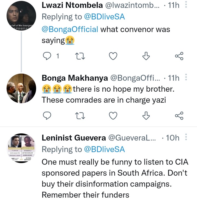Open more options for Lwazi Ntombela's tweet

pos(186,4)
